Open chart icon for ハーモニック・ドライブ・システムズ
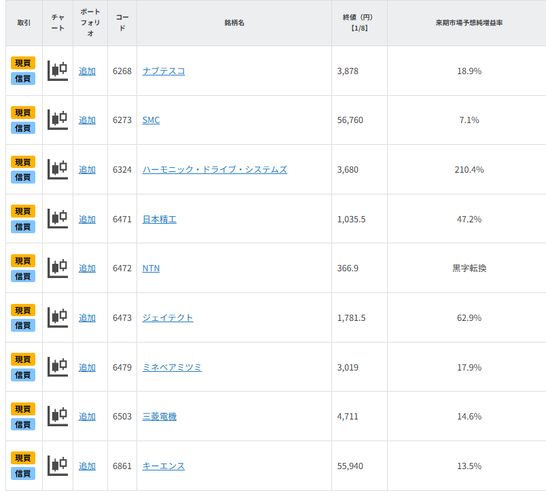Screen dimensions: 546x499 57,169
